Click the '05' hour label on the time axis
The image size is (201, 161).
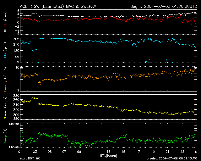[x=50, y=152]
